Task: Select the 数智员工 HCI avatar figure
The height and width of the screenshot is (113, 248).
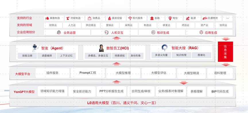Action: pyautogui.click(x=101, y=48)
